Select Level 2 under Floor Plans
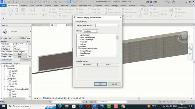Viewport: 195px width, 109px height. coord(14,74)
